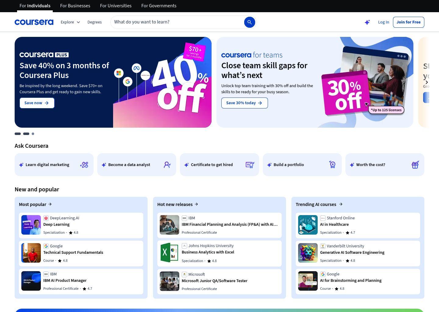The height and width of the screenshot is (312, 439).
Task: Click the DeepLearning.AI provider logo
Action: 46,218
